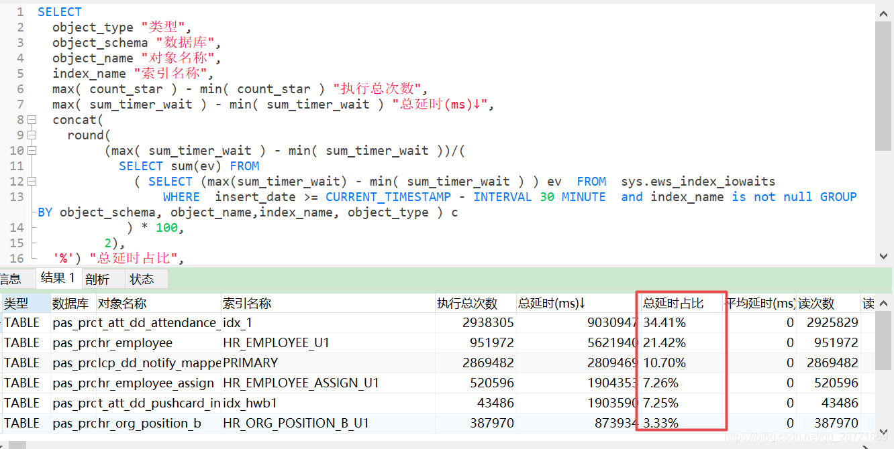Viewport: 894px width, 449px height.
Task: Click the 读次数 column header
Action: pyautogui.click(x=828, y=304)
